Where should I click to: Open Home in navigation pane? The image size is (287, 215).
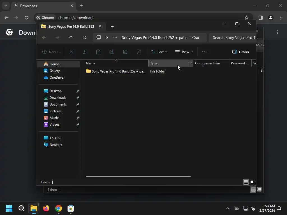click(59, 64)
